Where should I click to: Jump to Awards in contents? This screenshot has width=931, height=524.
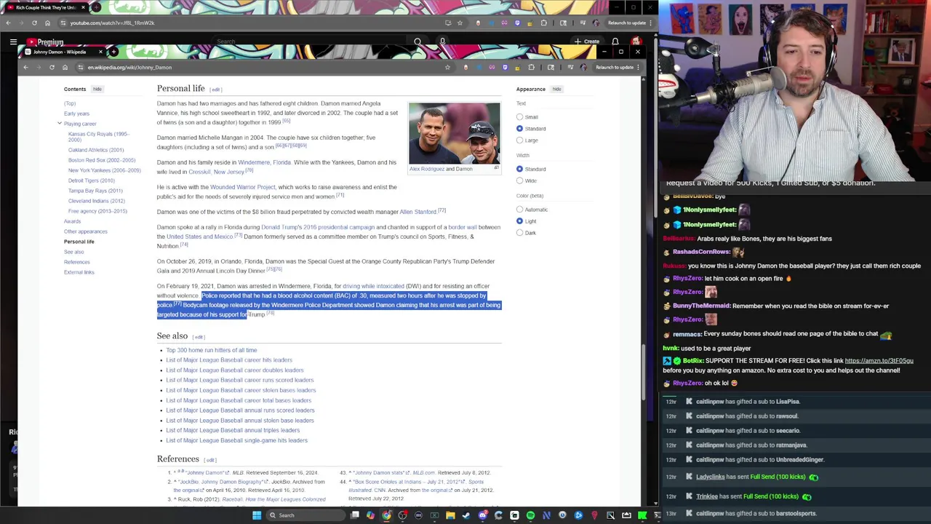(72, 221)
